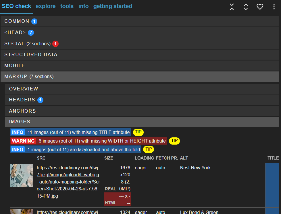Image resolution: width=281 pixels, height=214 pixels.
Task: Click the TIP badge for missing TITLE attribute
Action: [138, 132]
